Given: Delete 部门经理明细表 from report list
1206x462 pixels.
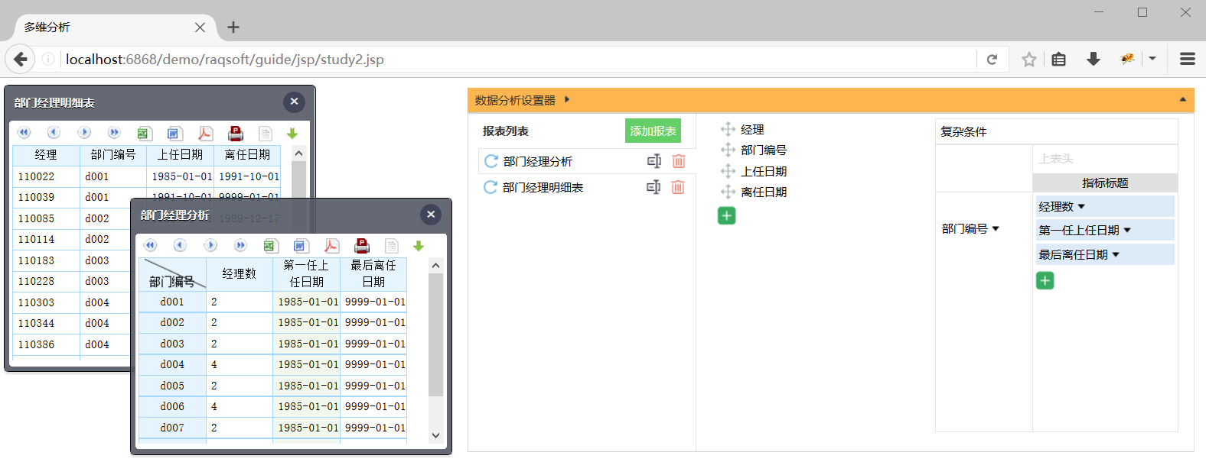Looking at the screenshot, I should (x=678, y=187).
